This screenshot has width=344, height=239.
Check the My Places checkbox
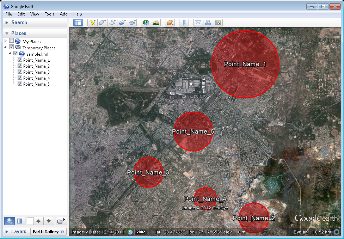coord(11,41)
